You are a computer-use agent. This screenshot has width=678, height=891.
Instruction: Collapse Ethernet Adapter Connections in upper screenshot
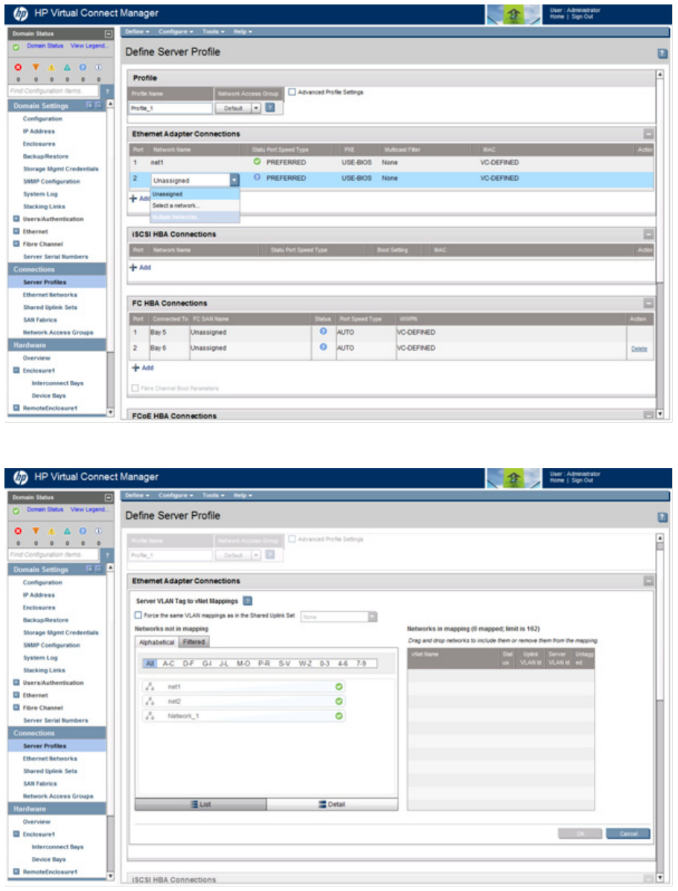tap(648, 134)
